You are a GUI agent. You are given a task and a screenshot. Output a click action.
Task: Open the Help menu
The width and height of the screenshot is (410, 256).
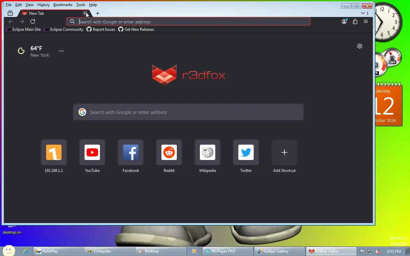click(x=93, y=5)
